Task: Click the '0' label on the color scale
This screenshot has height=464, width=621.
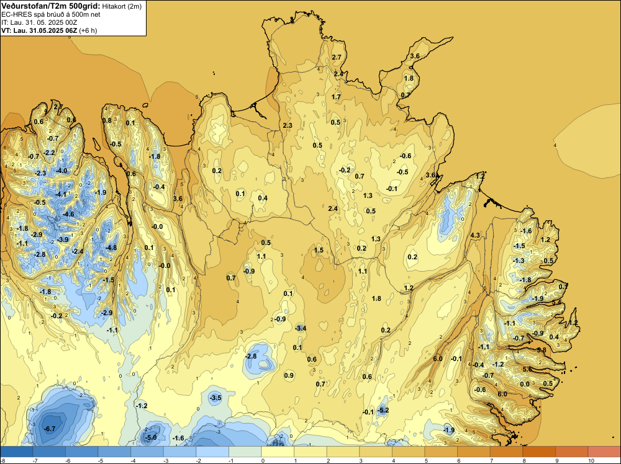Action: (263, 460)
